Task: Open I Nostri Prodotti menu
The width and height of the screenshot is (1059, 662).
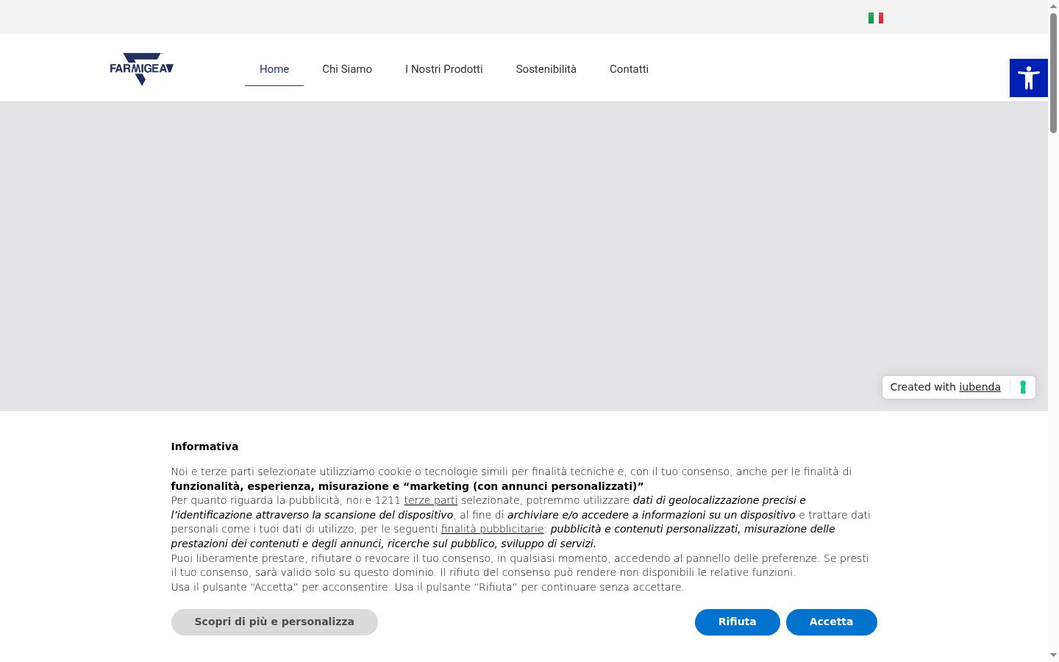Action: pos(444,69)
